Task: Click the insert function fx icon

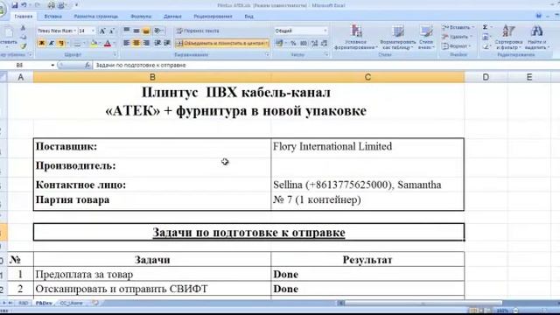Action: tap(87, 65)
